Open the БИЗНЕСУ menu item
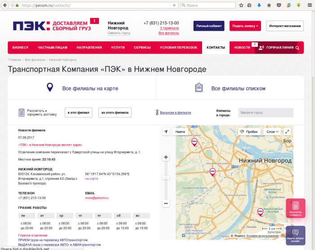 tap(20, 48)
